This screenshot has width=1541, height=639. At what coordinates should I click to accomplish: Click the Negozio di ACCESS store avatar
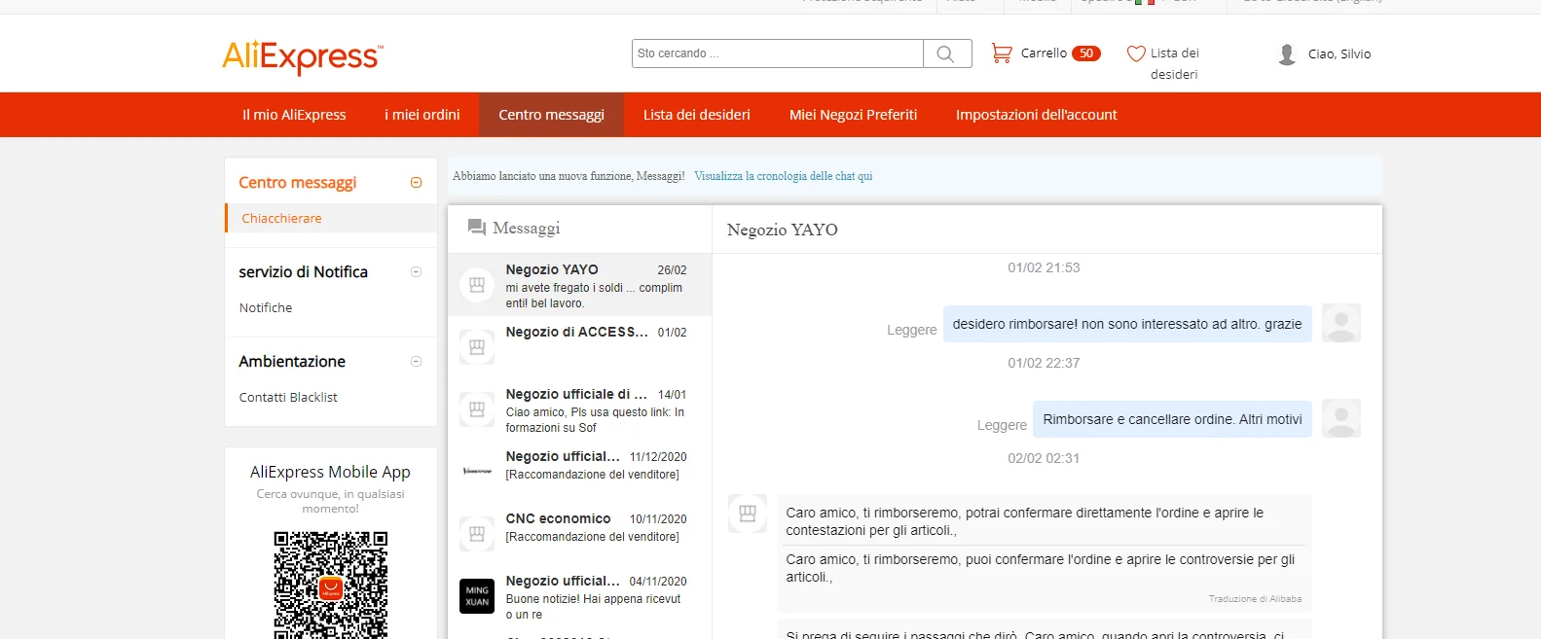tap(477, 347)
